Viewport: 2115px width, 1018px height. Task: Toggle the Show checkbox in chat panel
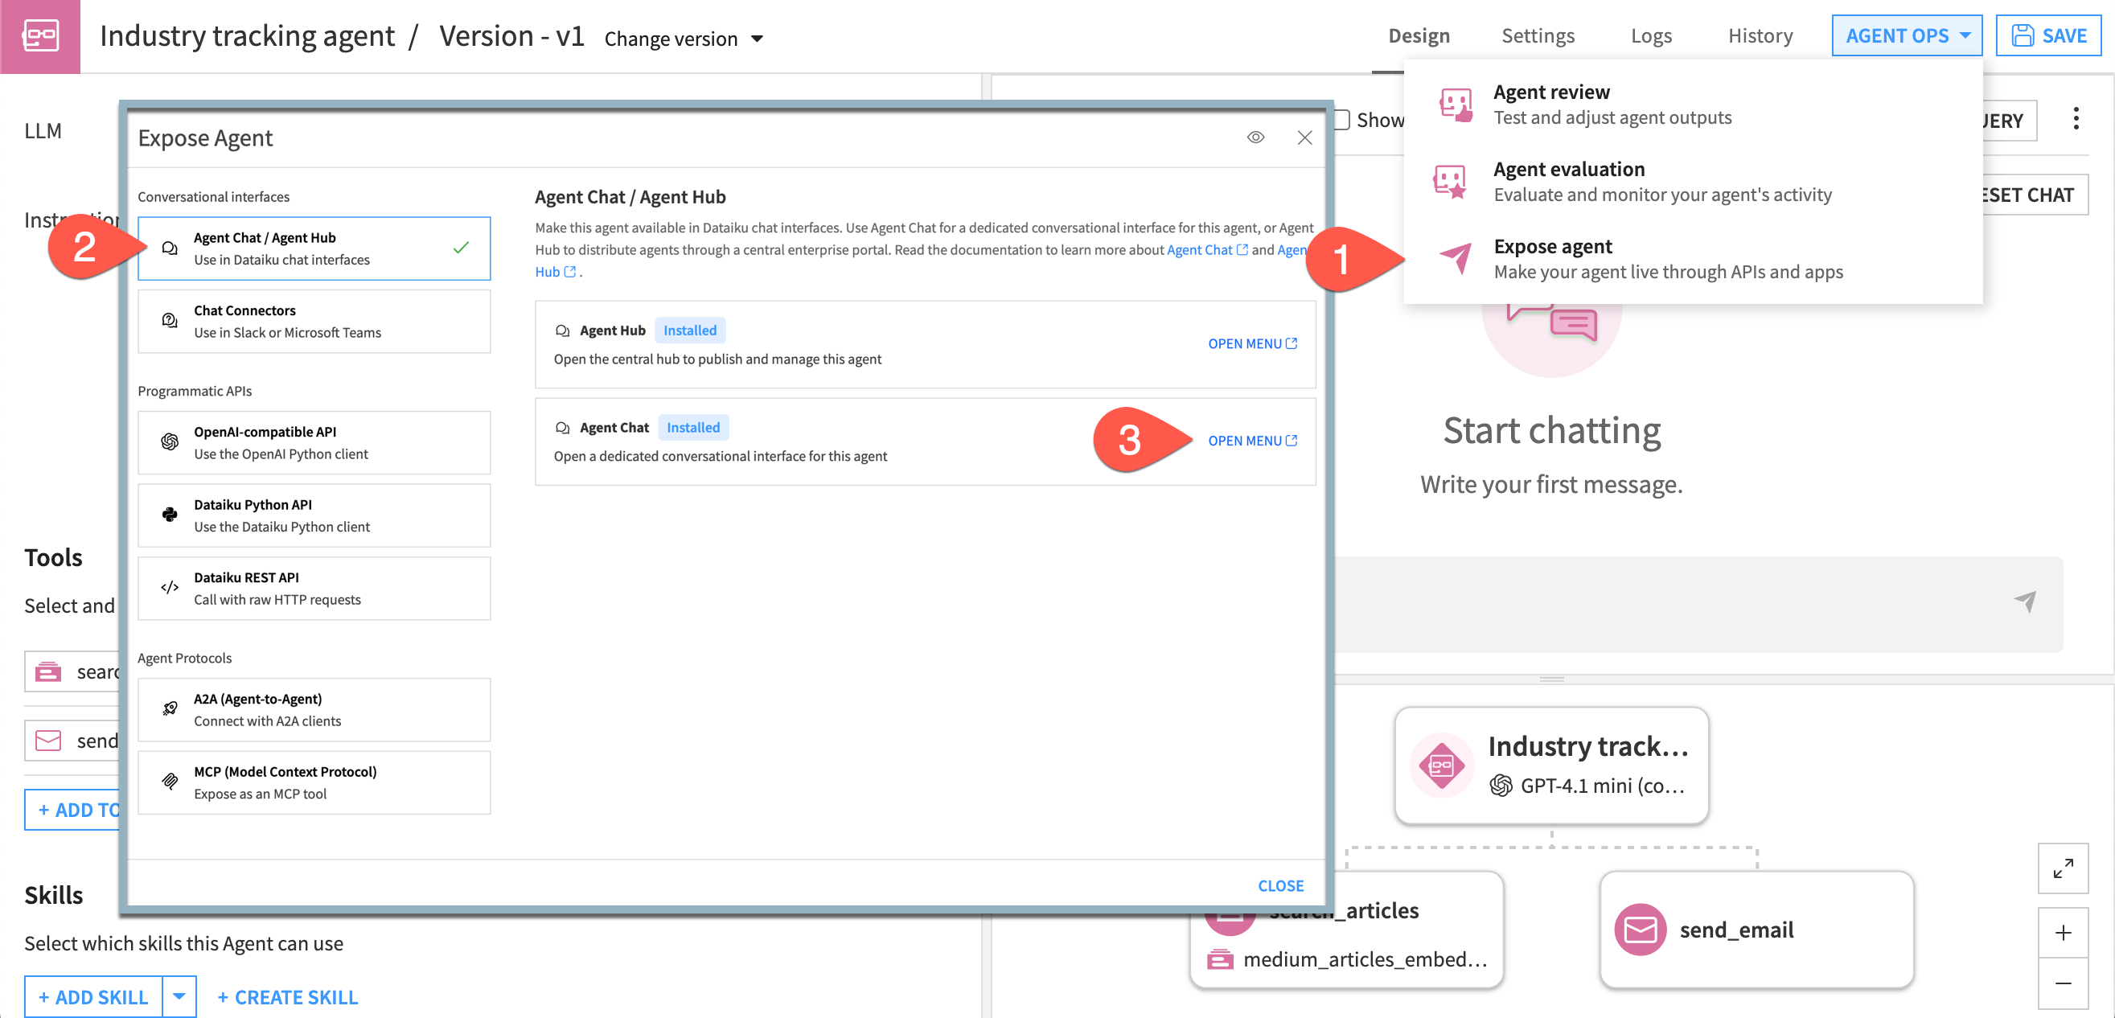(1341, 120)
